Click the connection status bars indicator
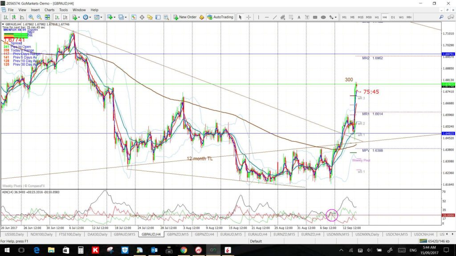This screenshot has height=256, width=456. pos(423,241)
